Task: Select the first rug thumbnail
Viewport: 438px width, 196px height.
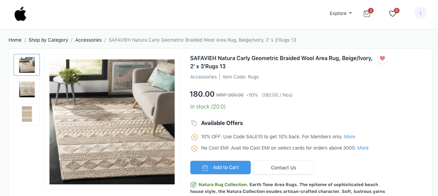Action: pyautogui.click(x=27, y=65)
